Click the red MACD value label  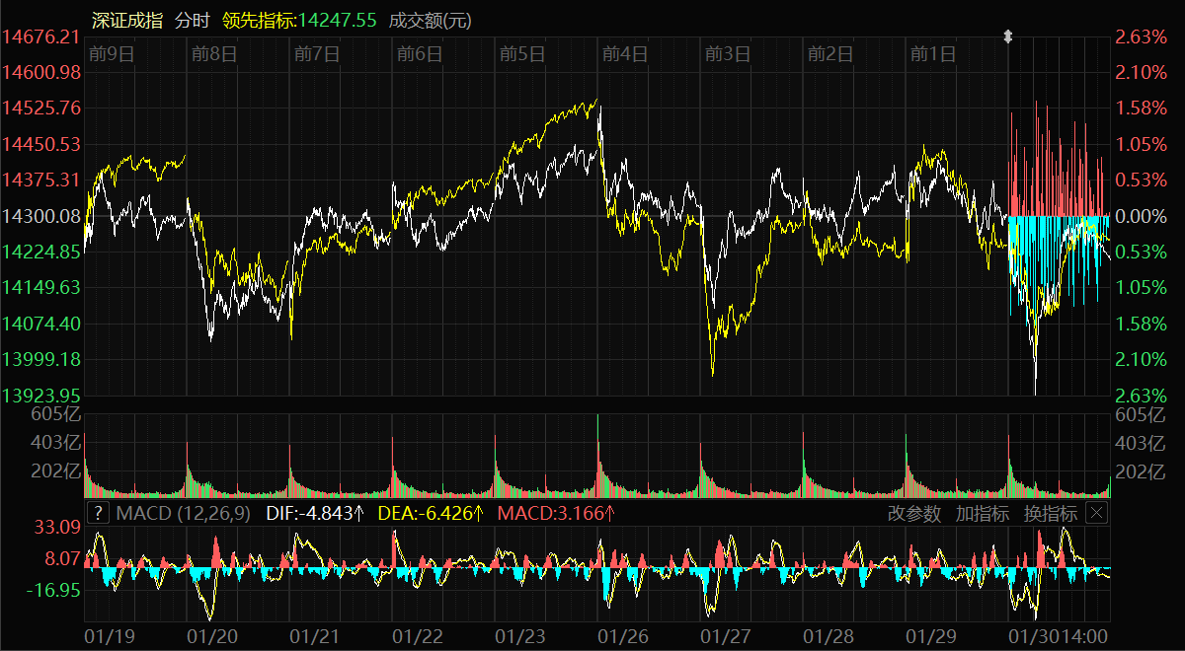[556, 513]
